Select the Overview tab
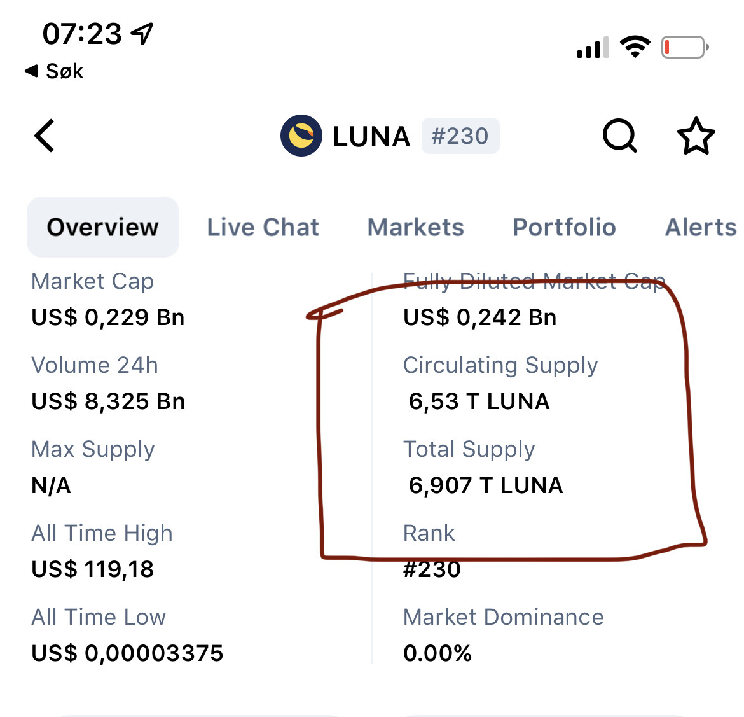The image size is (744, 717). pyautogui.click(x=103, y=227)
